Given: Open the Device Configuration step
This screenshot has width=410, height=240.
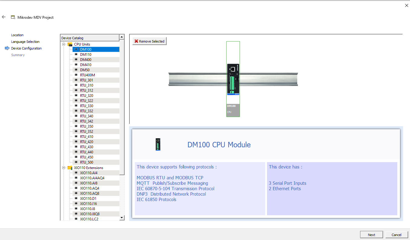Looking at the screenshot, I should click(x=26, y=48).
